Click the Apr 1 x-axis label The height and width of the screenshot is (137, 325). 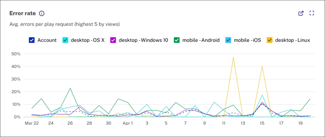point(128,123)
